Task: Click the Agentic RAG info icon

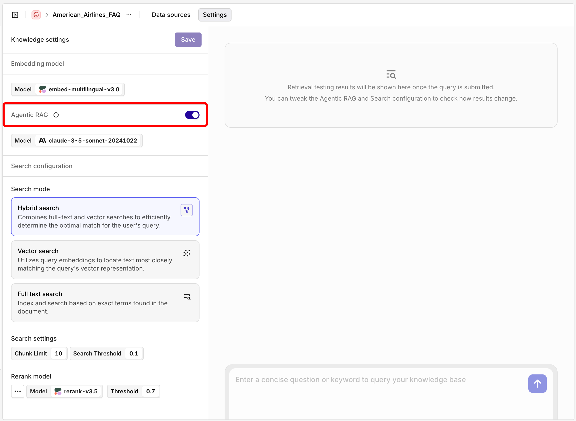Action: (x=56, y=115)
